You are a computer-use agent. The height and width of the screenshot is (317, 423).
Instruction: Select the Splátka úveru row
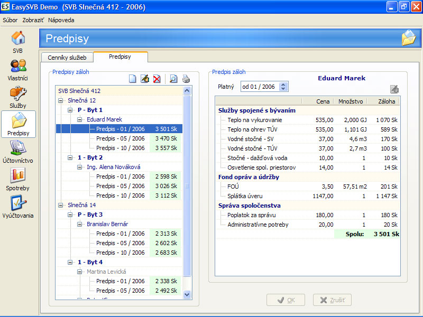coord(308,196)
